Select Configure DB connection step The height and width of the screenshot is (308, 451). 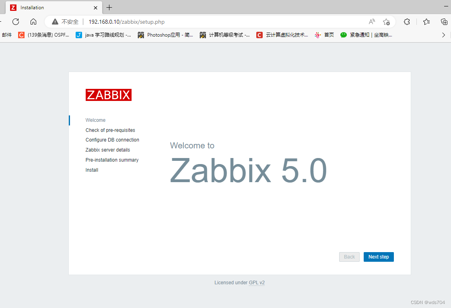coord(112,140)
